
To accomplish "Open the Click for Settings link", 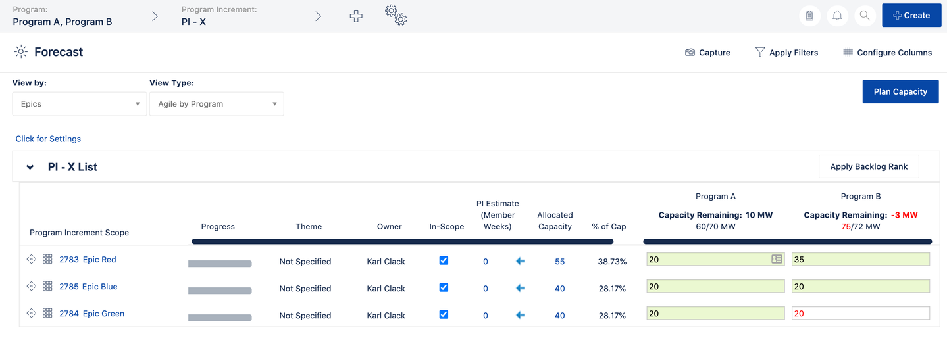I will [x=48, y=139].
